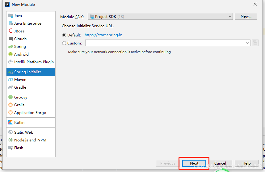The height and width of the screenshot is (172, 265).
Task: Click the Java module folder icon
Action: click(x=11, y=16)
